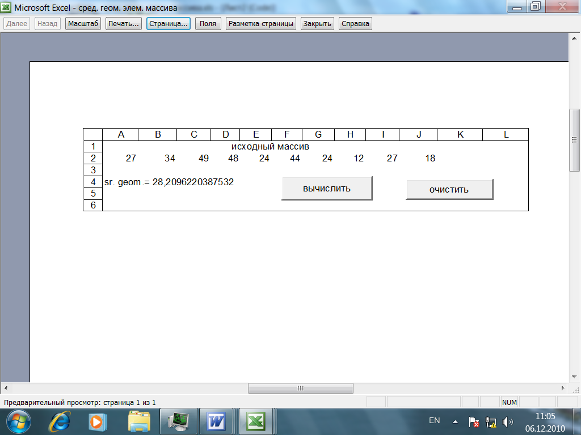The height and width of the screenshot is (435, 581).
Task: Click row header 3
Action: 93,170
